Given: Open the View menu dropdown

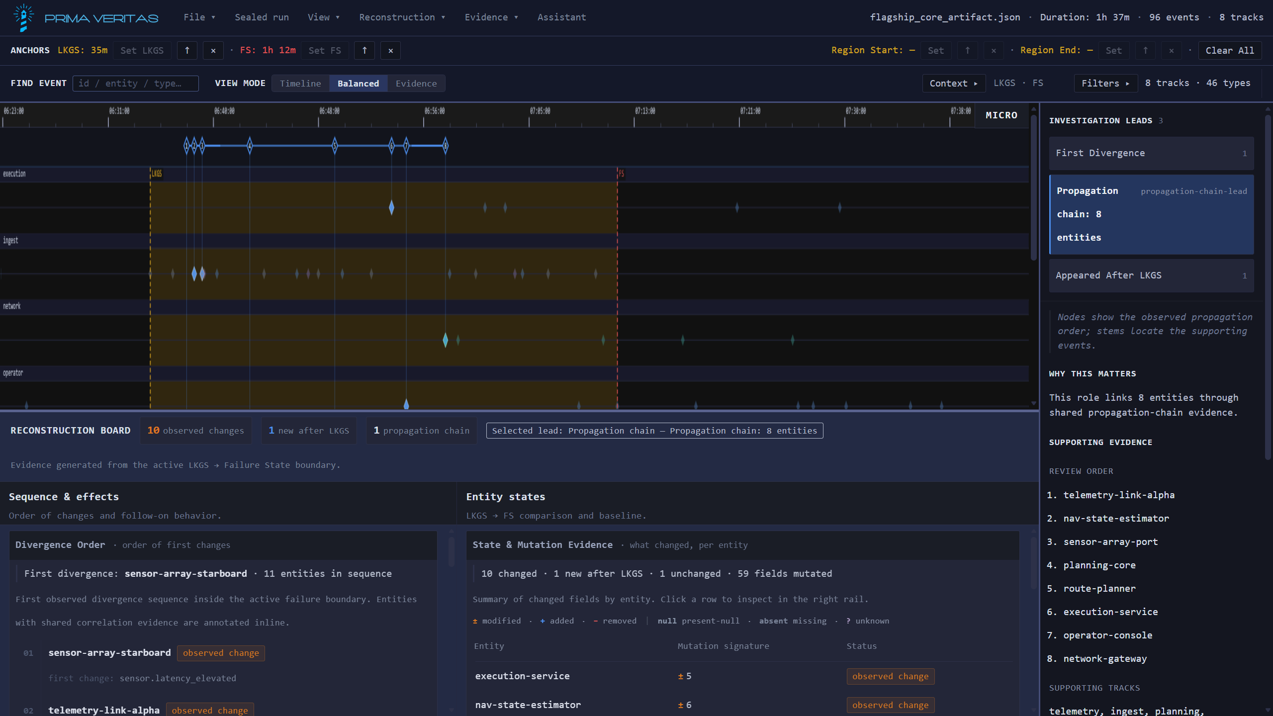Looking at the screenshot, I should click(x=323, y=17).
